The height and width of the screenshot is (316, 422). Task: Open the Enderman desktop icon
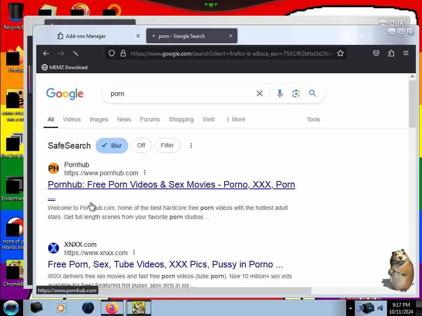pyautogui.click(x=13, y=188)
